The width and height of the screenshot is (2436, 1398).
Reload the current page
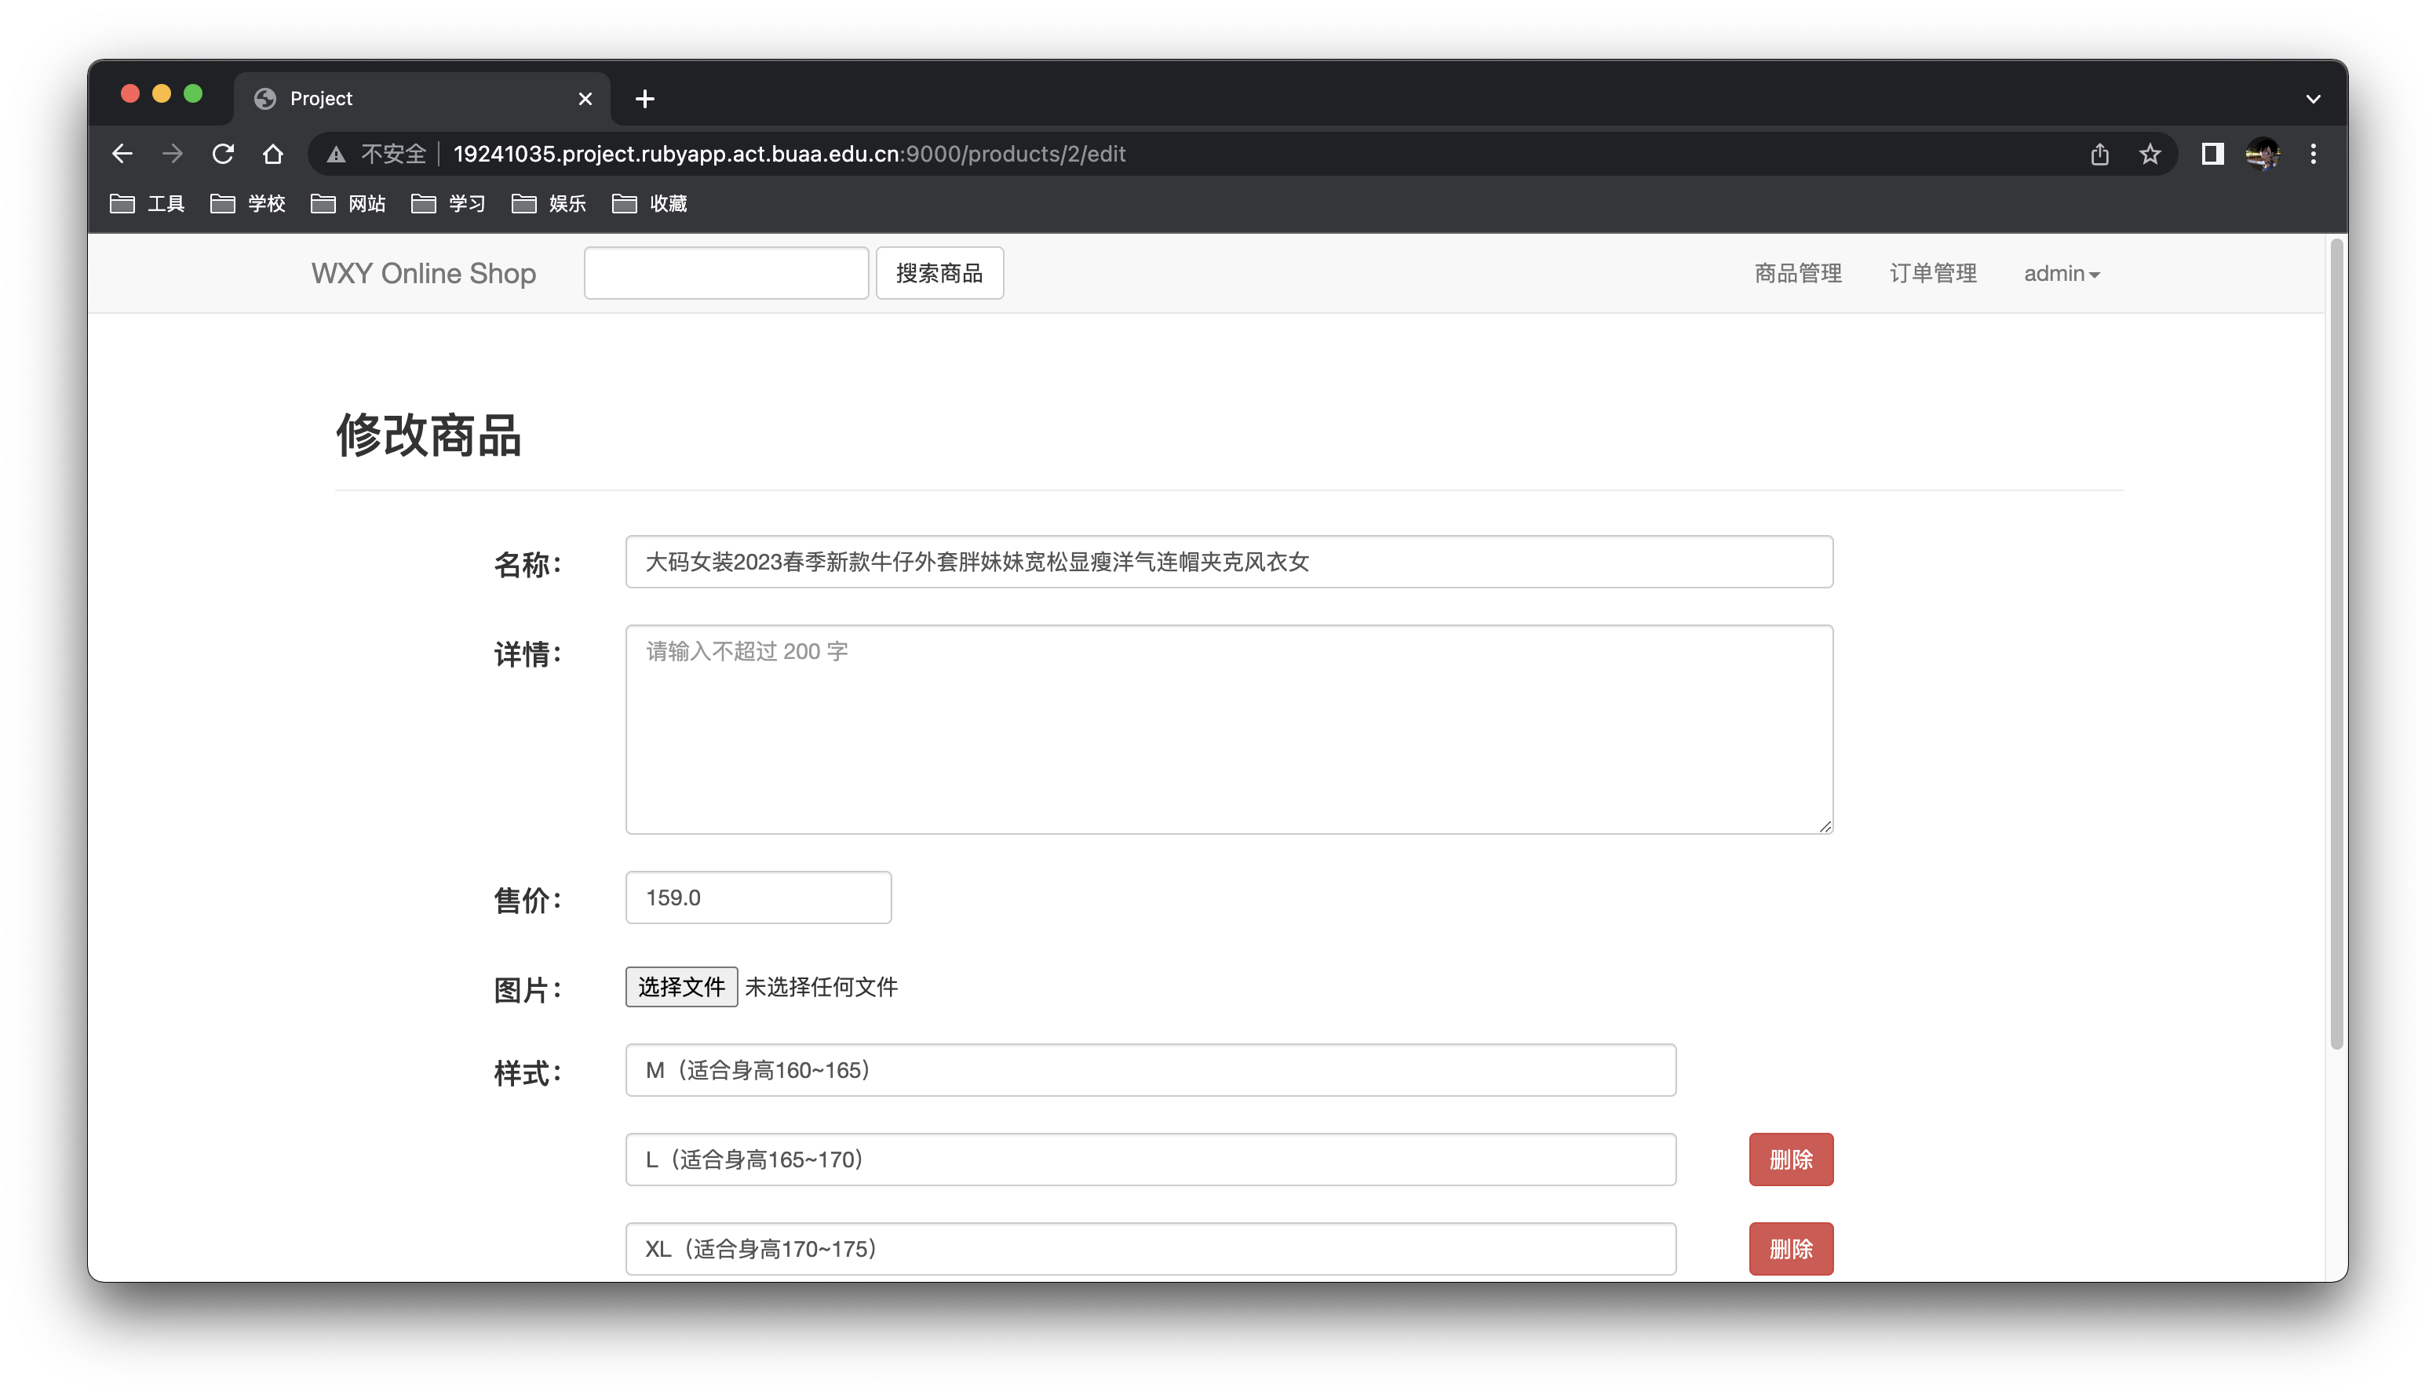[223, 154]
